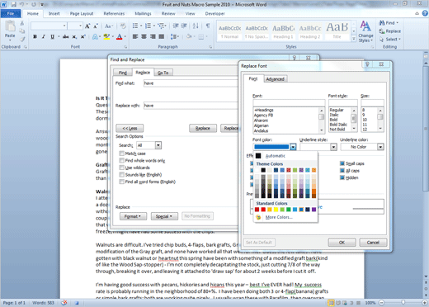
Task: Click the Save icon in Quick Access Toolbar
Action: 13,4
